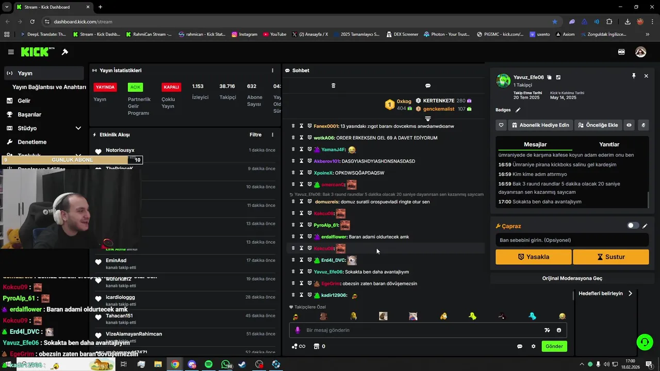Open Etkinlik Akışı three-dot menu
Image resolution: width=660 pixels, height=371 pixels.
click(273, 134)
